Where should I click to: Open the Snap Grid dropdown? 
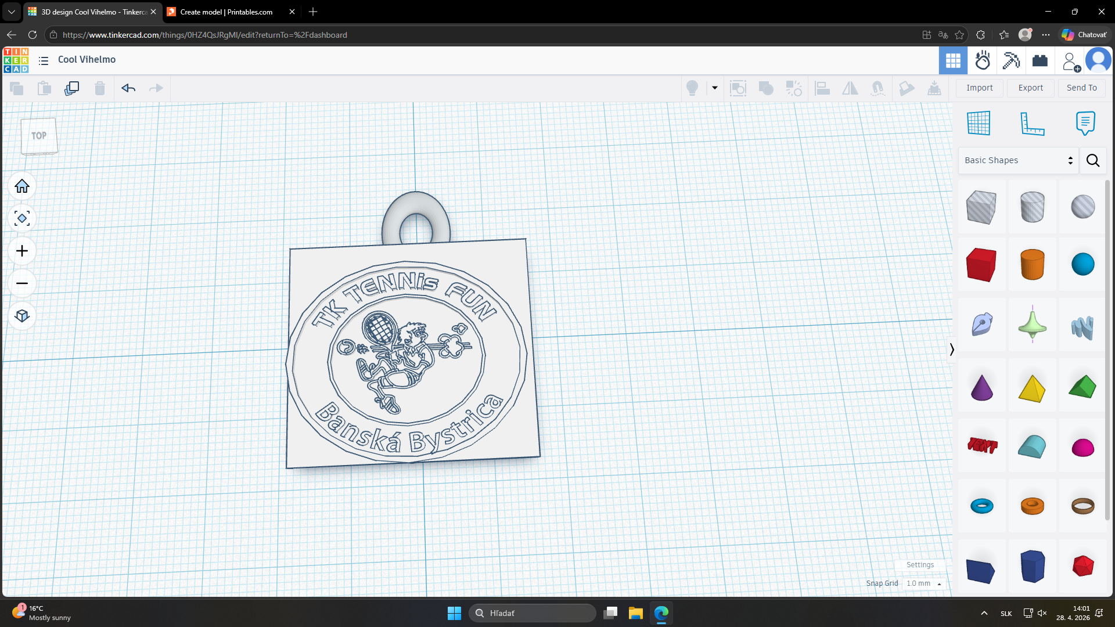(x=923, y=583)
